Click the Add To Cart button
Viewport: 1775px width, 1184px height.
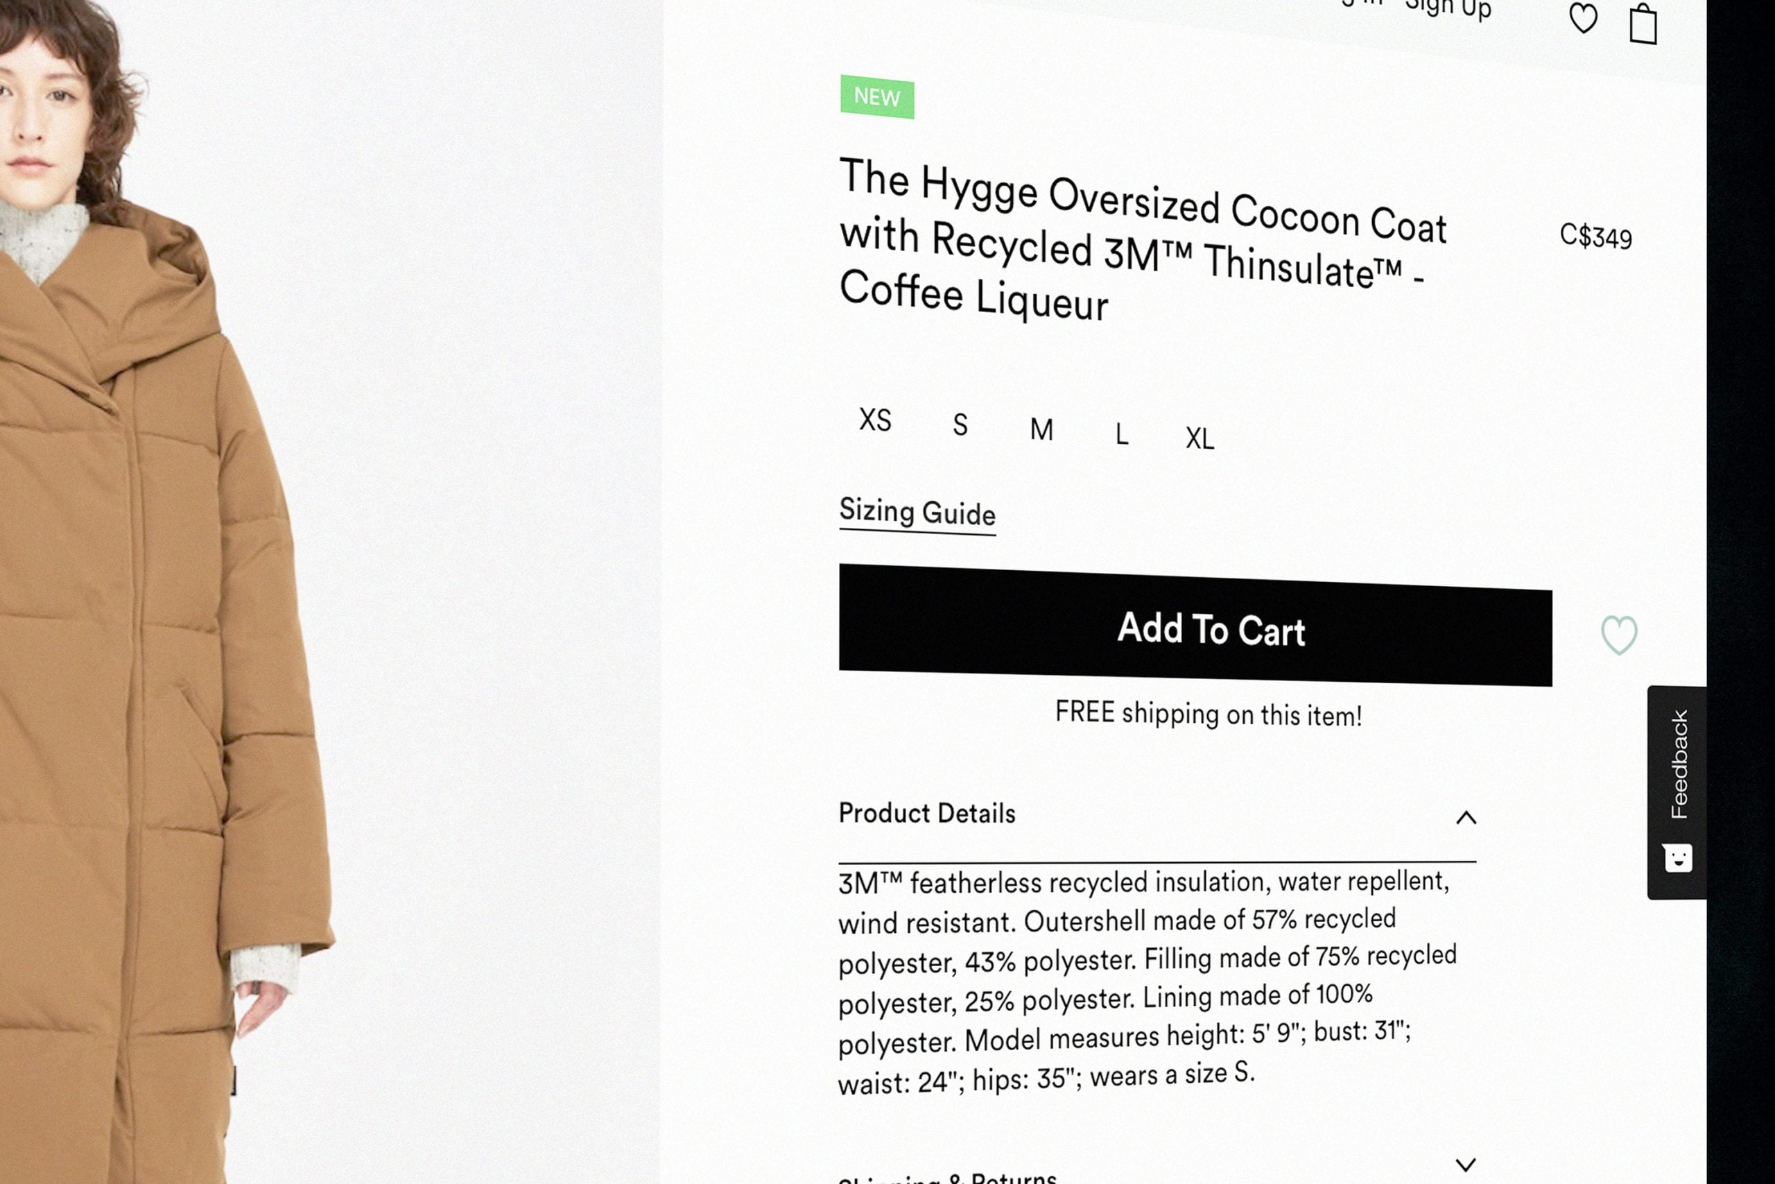[x=1195, y=625]
